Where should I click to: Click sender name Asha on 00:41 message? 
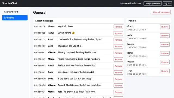coord(51,72)
